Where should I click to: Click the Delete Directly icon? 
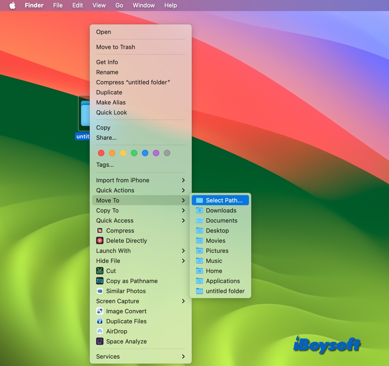[100, 241]
